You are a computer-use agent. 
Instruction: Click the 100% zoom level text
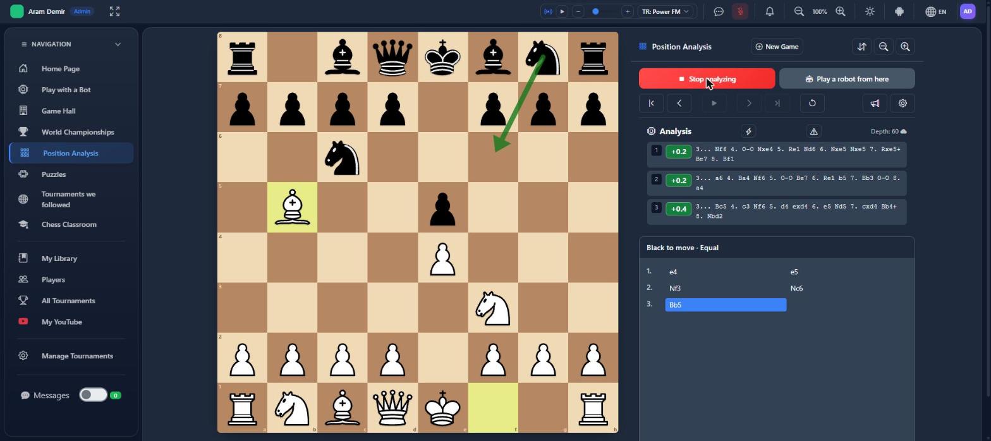point(820,11)
